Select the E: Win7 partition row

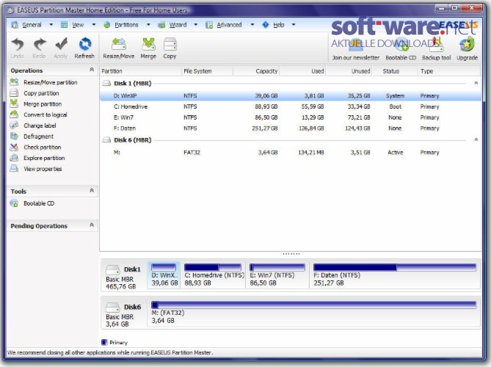[291, 117]
